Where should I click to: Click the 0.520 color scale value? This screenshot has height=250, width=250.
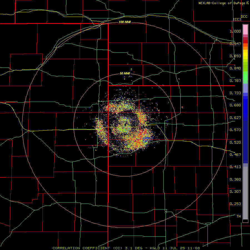tap(235, 142)
